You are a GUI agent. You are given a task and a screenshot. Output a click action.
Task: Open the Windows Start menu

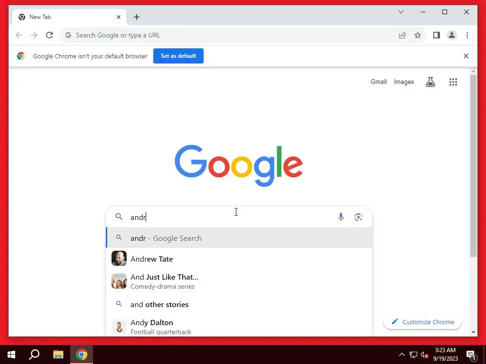(x=11, y=355)
